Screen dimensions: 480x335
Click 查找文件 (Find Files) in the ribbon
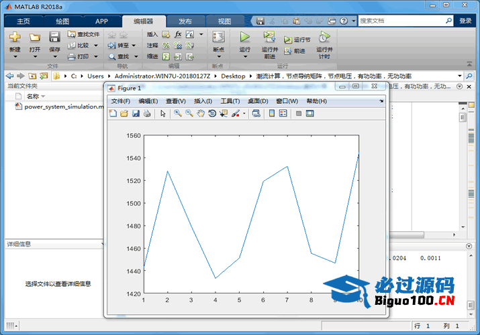coord(83,34)
